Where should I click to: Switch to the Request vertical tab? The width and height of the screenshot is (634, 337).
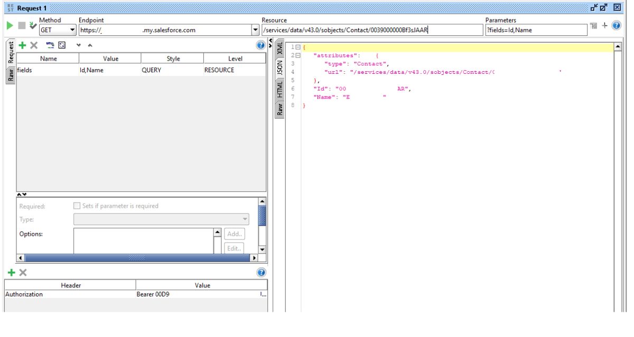[10, 52]
